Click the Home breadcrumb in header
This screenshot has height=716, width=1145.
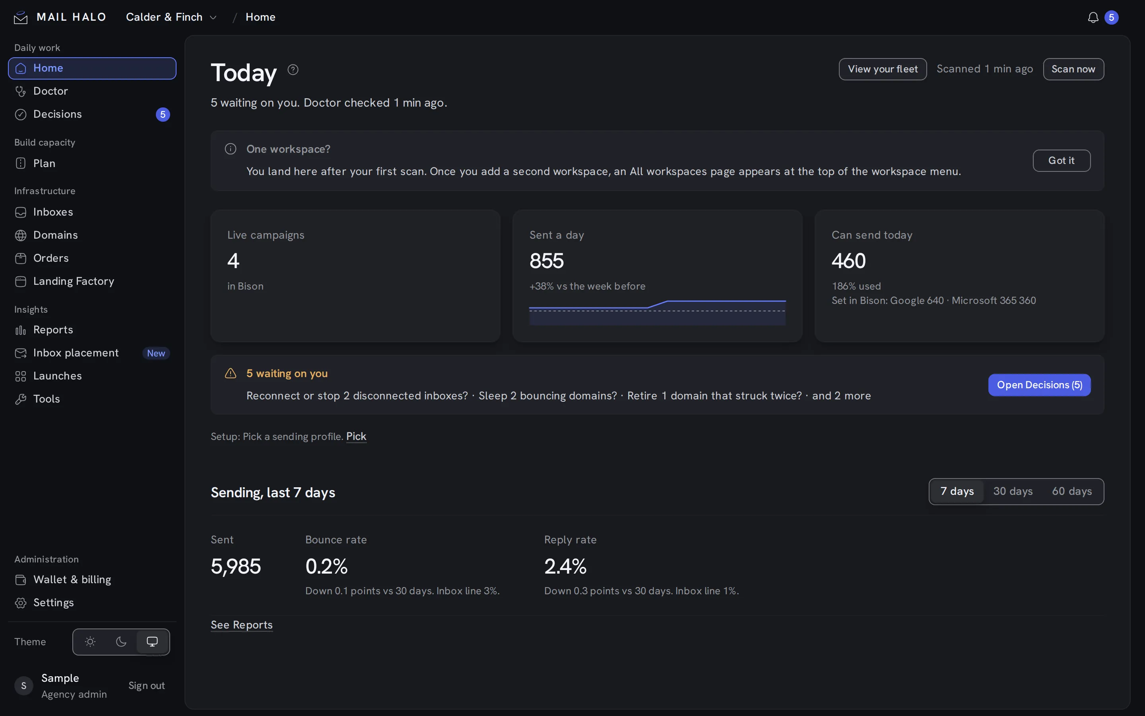point(260,17)
